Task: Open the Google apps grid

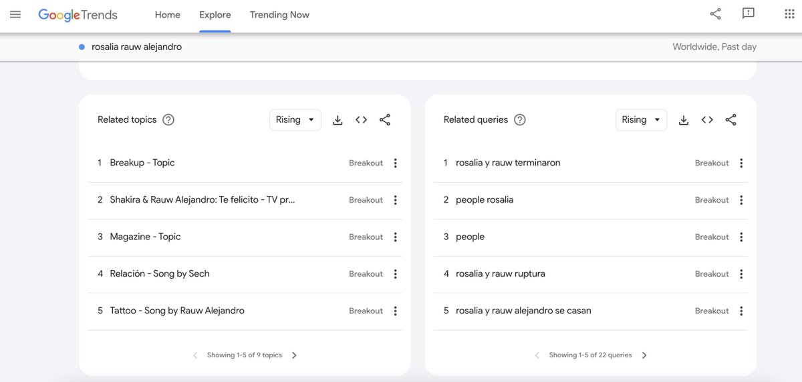Action: 789,14
